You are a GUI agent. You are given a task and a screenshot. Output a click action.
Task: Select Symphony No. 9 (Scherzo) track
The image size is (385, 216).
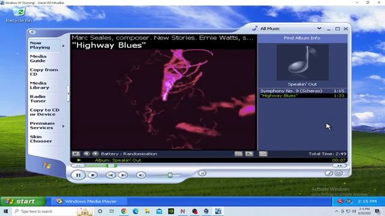(x=303, y=91)
